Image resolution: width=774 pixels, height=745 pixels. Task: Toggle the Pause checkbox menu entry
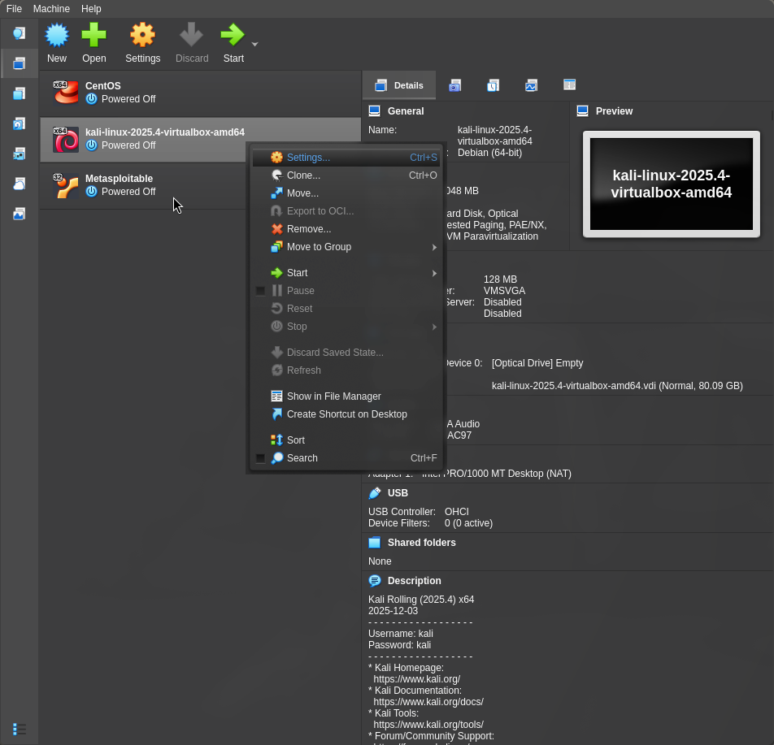pyautogui.click(x=346, y=291)
